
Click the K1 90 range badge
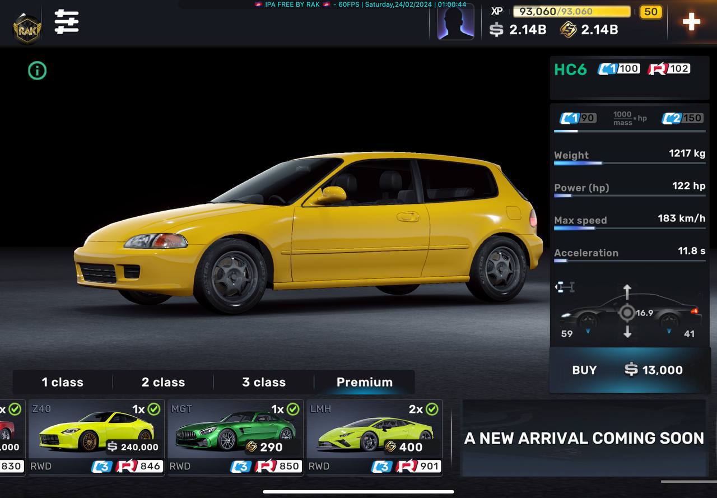(x=578, y=118)
